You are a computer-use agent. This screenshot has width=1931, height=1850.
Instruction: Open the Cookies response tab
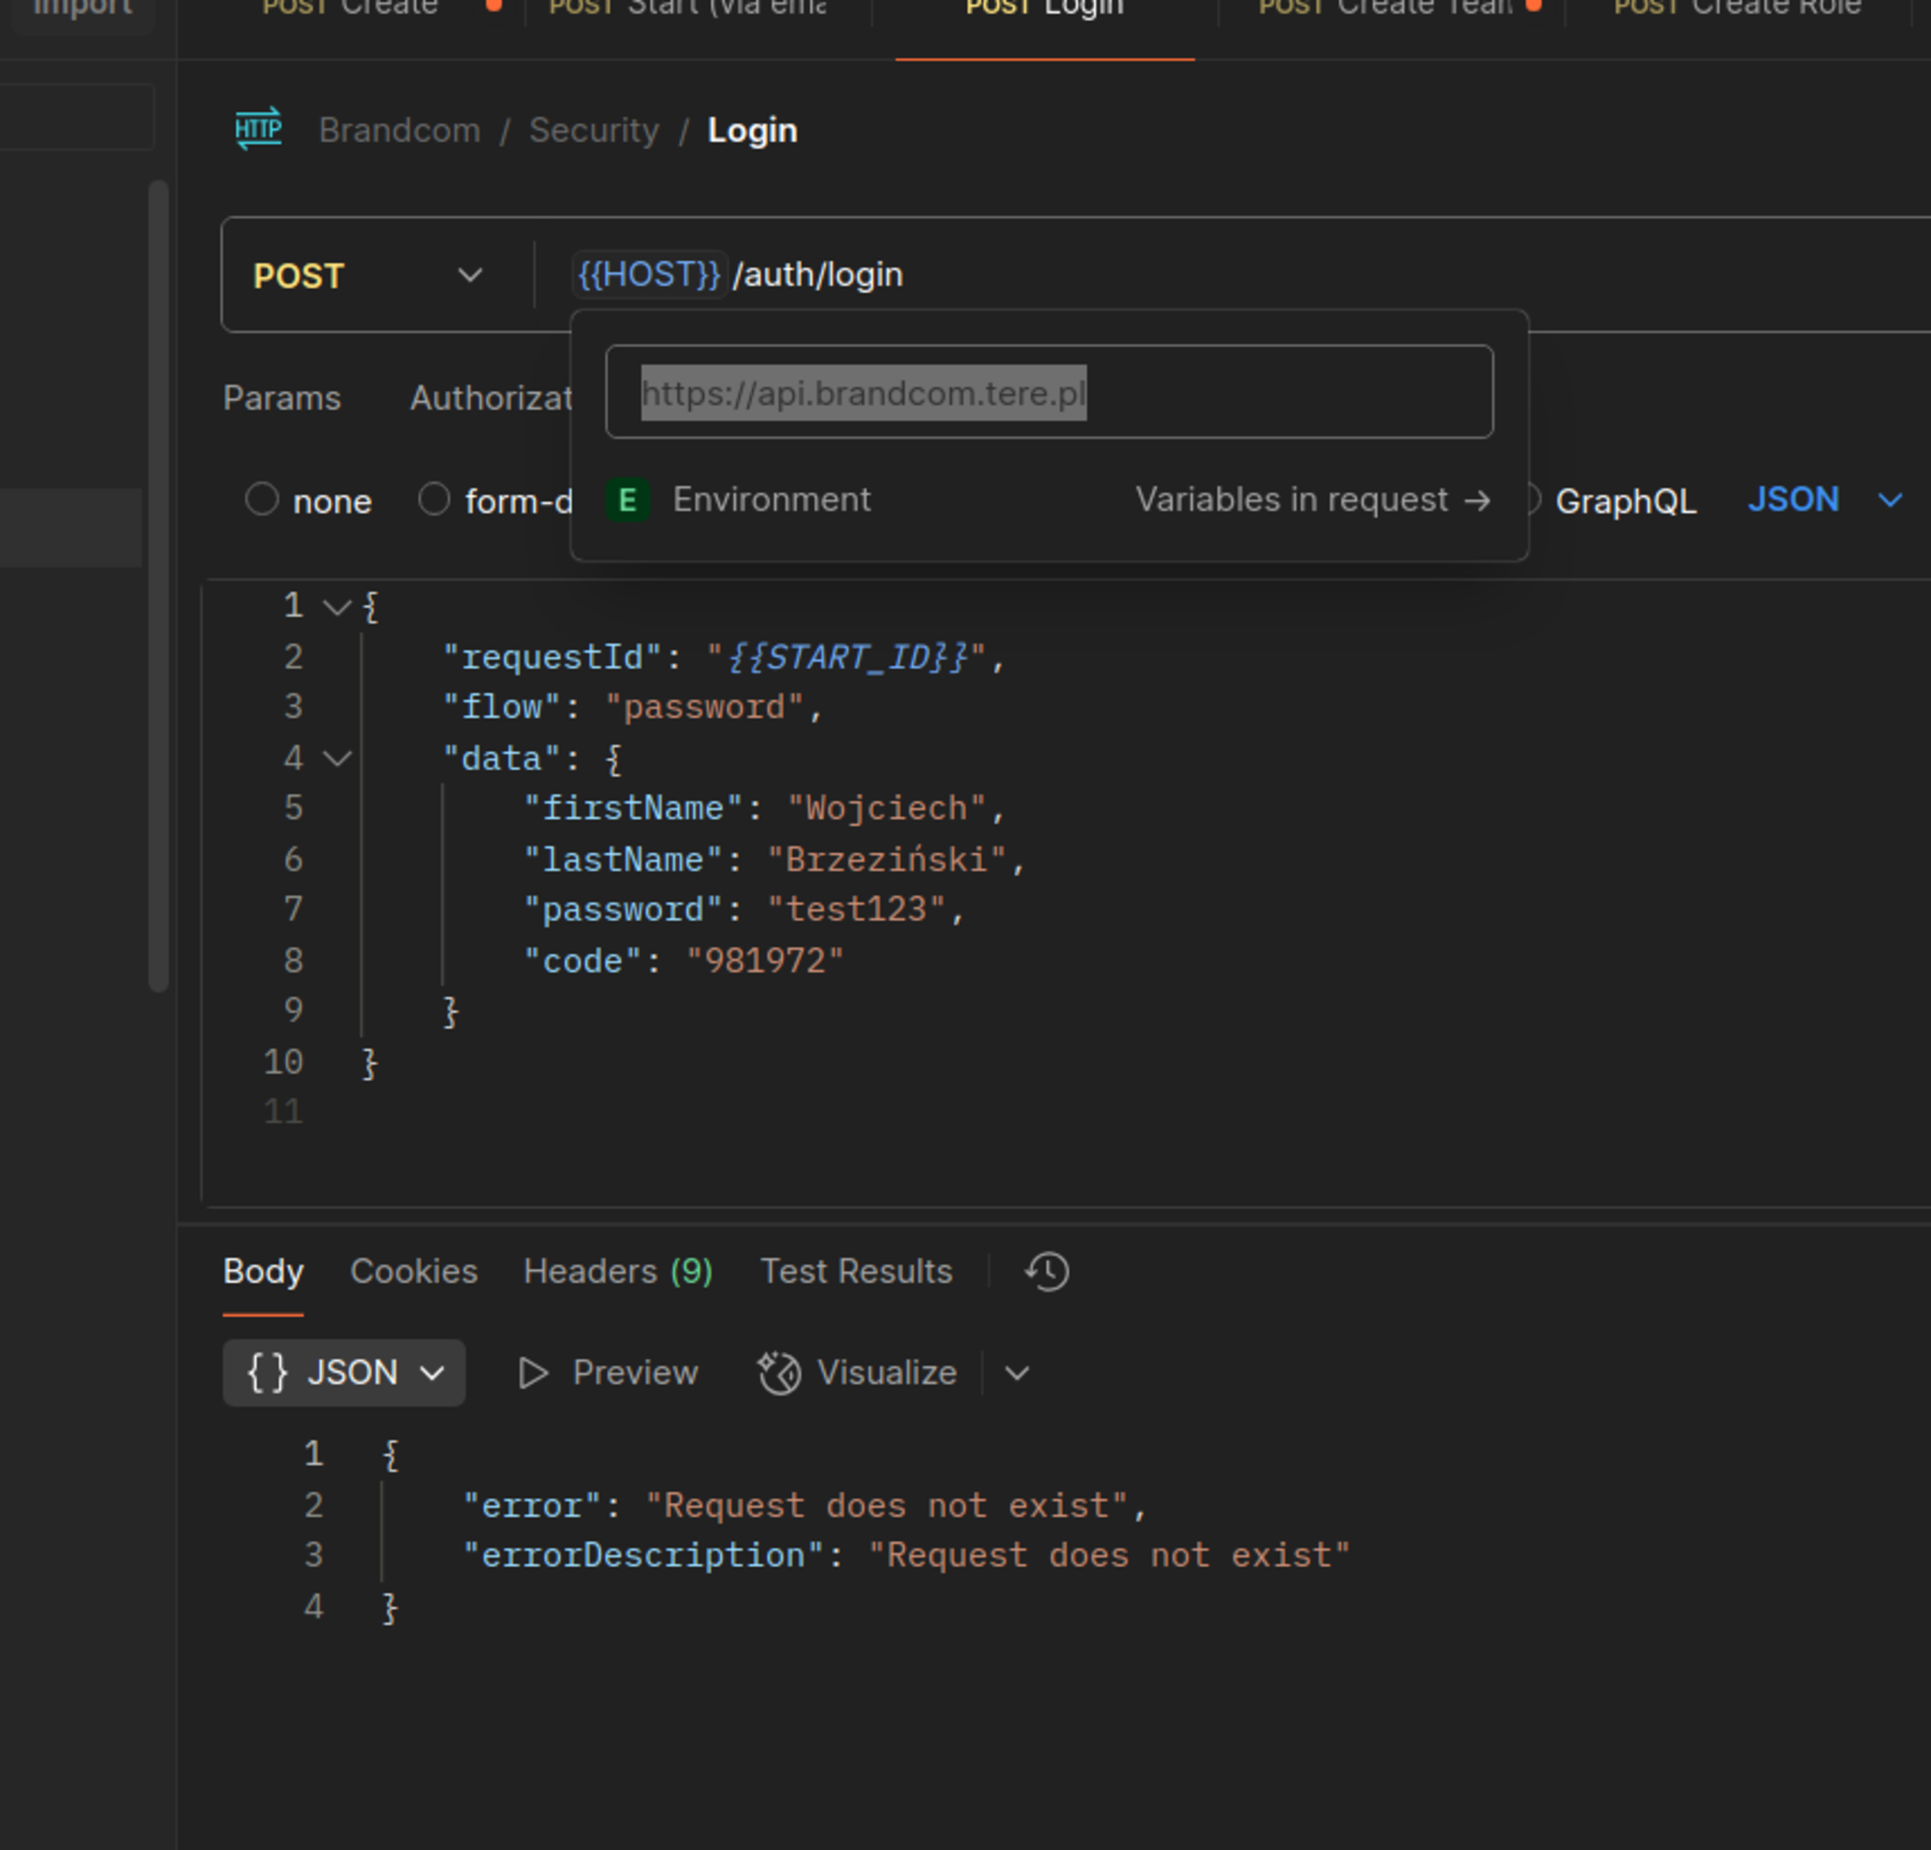(414, 1271)
